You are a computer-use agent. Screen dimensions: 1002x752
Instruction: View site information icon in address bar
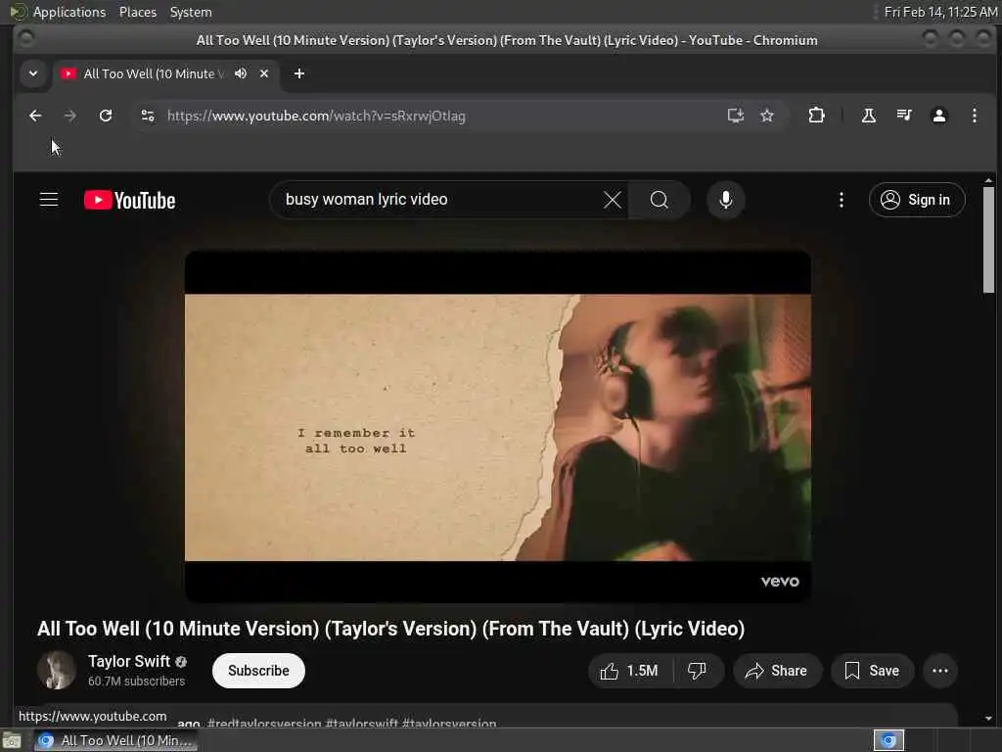pyautogui.click(x=148, y=116)
